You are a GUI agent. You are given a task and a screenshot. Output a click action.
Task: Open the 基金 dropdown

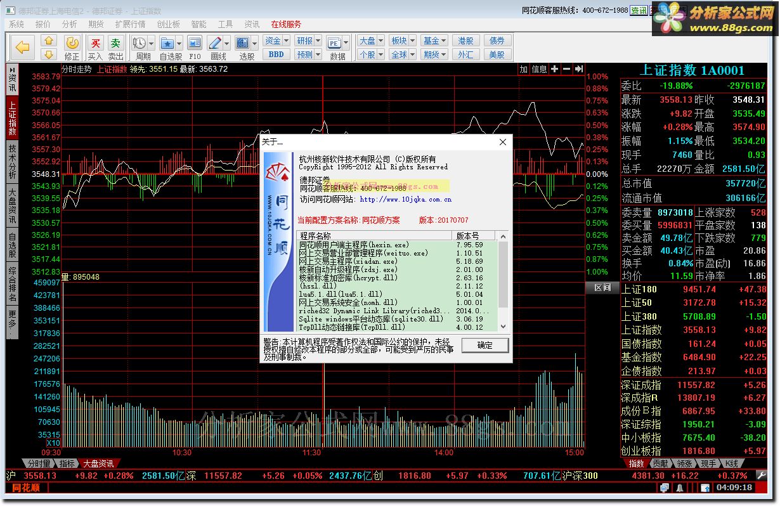point(434,41)
